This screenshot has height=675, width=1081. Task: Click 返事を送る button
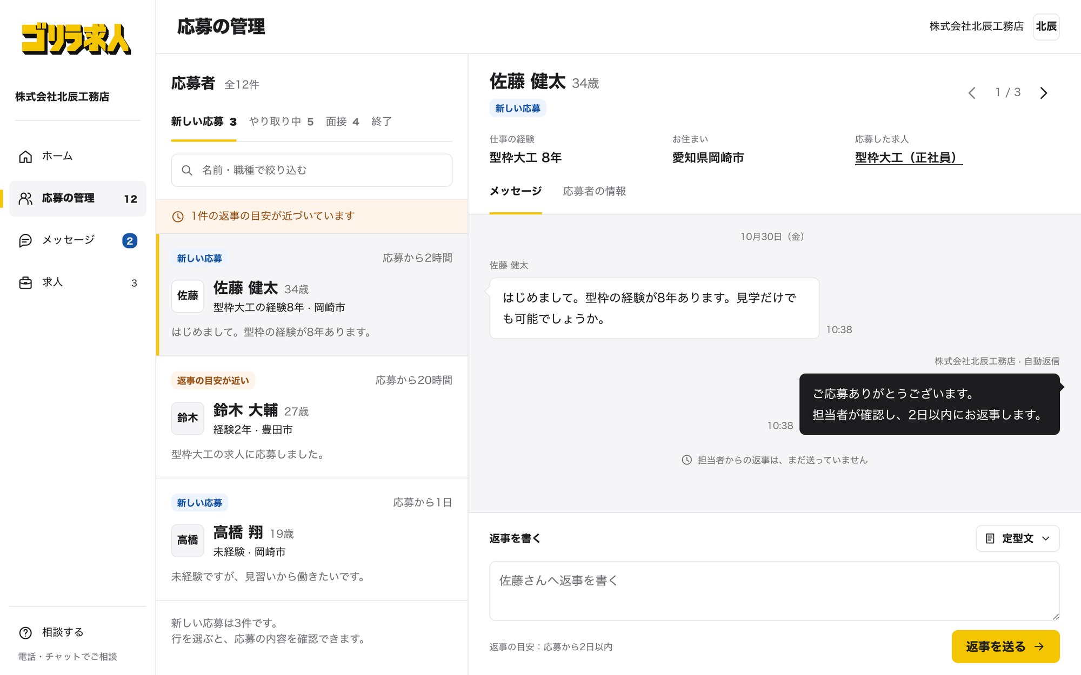(1005, 646)
